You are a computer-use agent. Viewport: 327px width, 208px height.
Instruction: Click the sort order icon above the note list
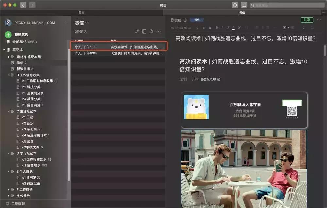[137, 31]
